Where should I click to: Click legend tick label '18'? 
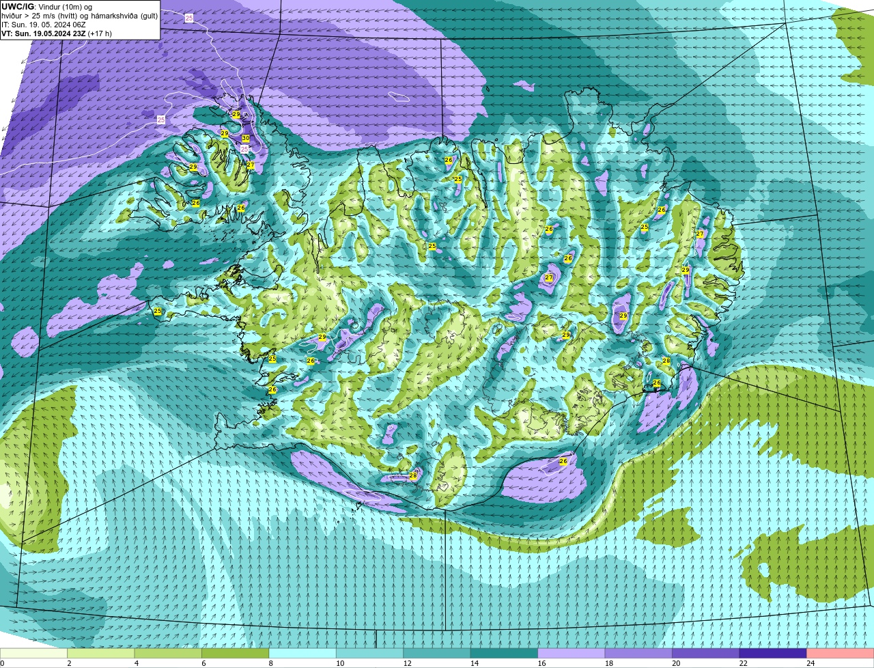608,663
